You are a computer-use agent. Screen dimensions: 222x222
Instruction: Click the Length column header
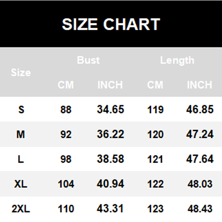click(x=177, y=60)
